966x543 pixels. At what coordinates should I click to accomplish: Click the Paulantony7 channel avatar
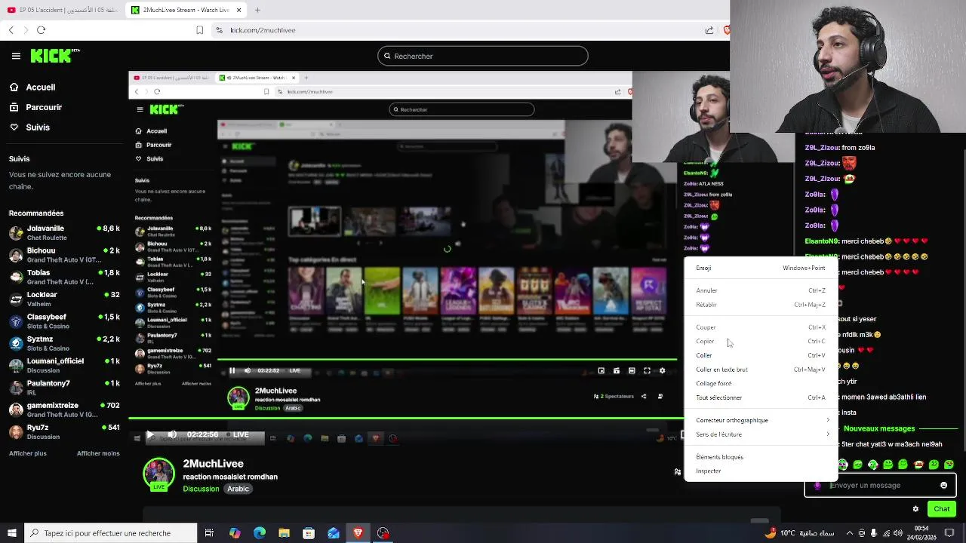coord(16,388)
